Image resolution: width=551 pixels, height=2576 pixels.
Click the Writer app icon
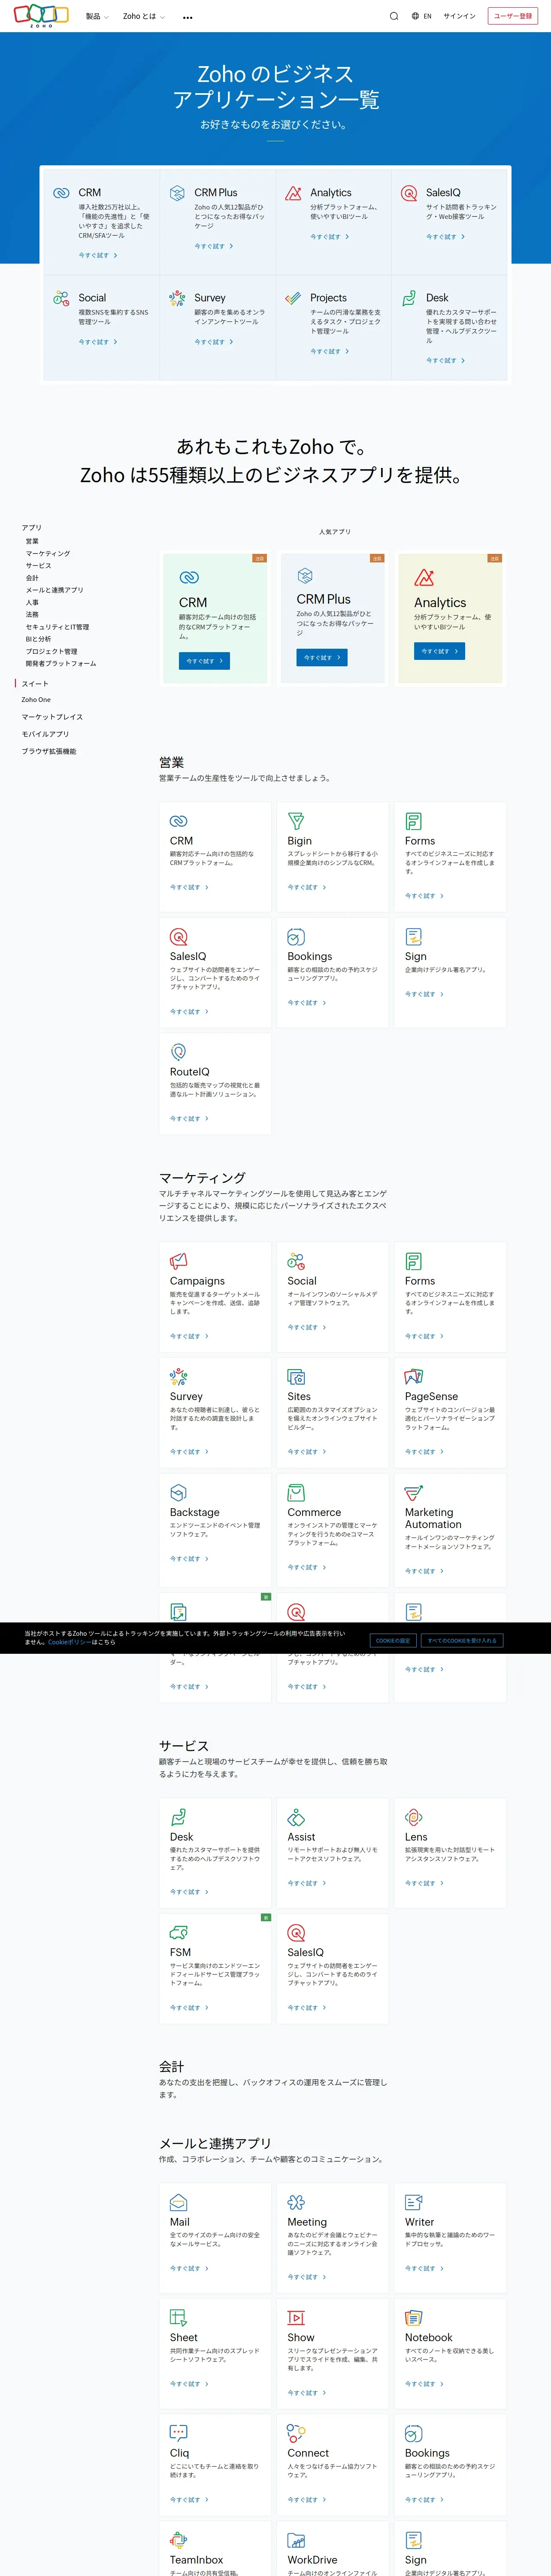[414, 2202]
